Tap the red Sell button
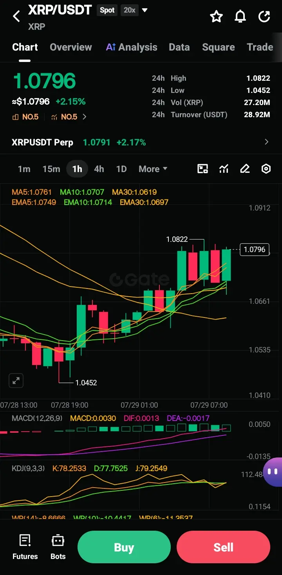The image size is (282, 575). point(223,547)
